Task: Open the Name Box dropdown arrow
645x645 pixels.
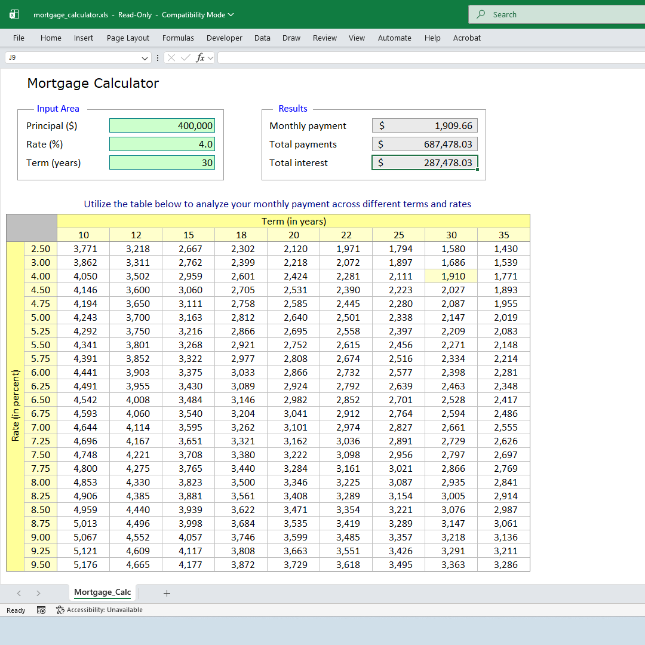Action: point(145,57)
